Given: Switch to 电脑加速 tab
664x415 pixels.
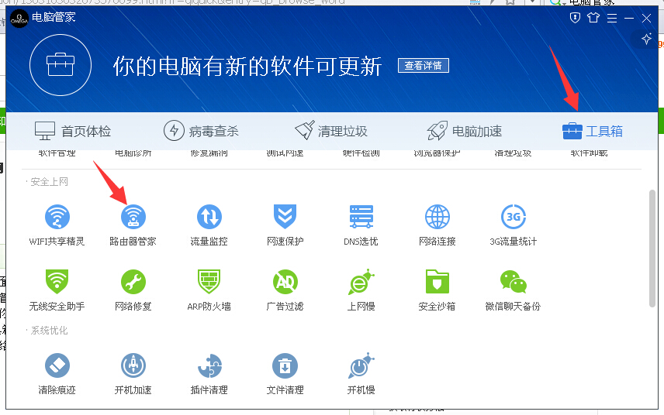Looking at the screenshot, I should click(x=465, y=132).
